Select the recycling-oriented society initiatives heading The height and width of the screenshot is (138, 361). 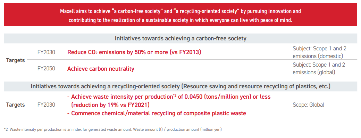pyautogui.click(x=180, y=87)
